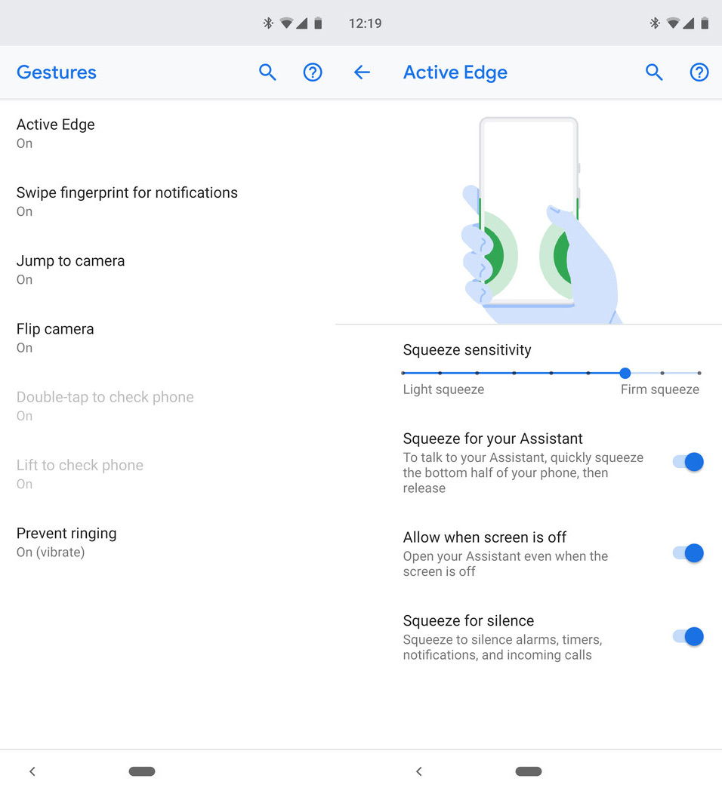
Task: Set squeeze sensitivity to the lightest dot
Action: (x=403, y=373)
